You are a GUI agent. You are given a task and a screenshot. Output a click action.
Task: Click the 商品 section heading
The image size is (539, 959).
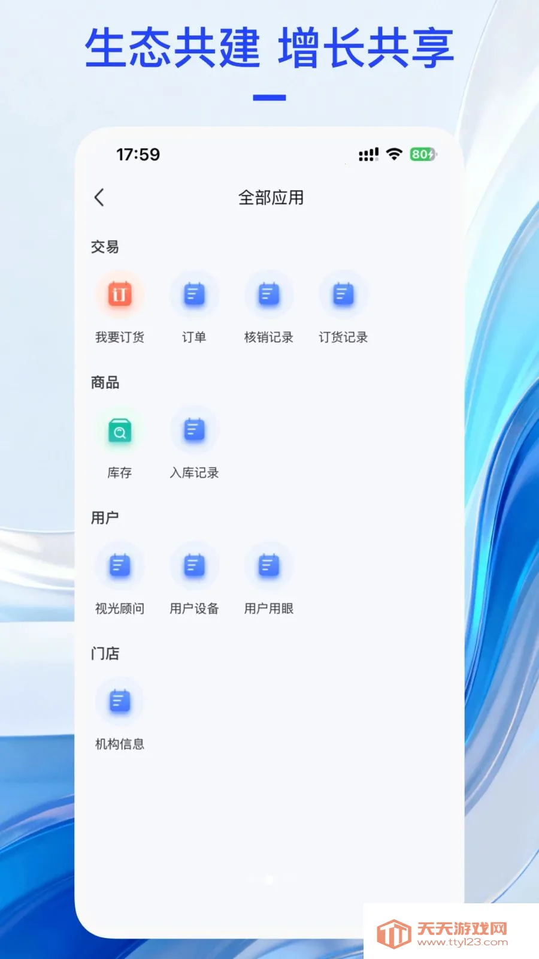pyautogui.click(x=105, y=382)
